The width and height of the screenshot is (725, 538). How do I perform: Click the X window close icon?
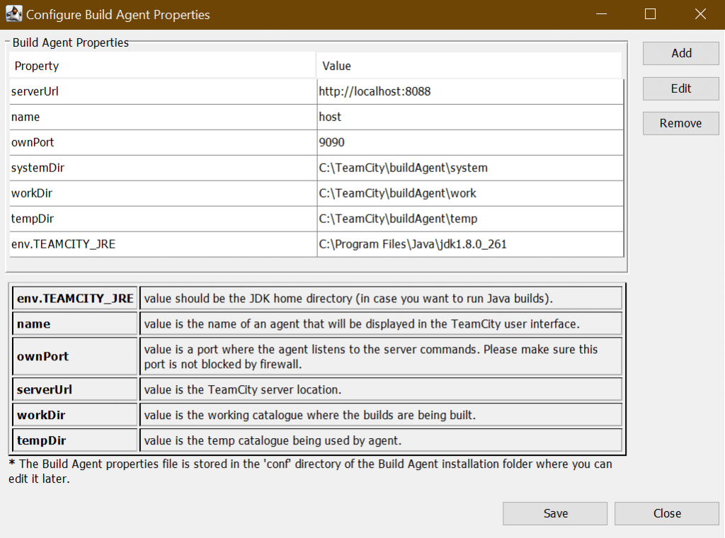point(700,14)
